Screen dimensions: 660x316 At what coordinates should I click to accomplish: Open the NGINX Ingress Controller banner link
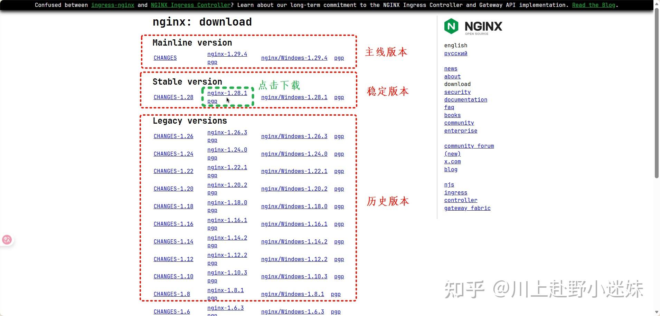click(190, 5)
